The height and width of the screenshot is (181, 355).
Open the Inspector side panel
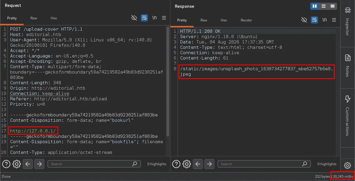coord(347,21)
